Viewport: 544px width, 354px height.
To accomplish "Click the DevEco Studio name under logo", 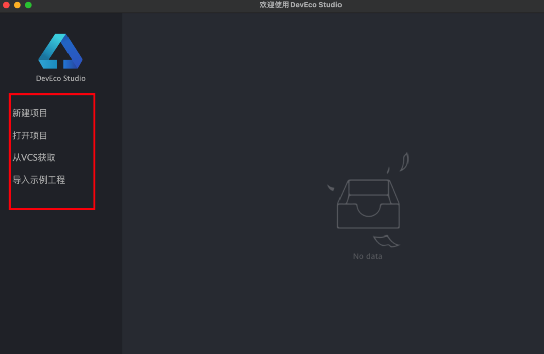I will [x=61, y=79].
